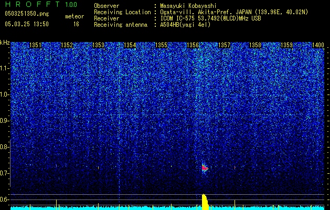Click the 1.0 frequency axis label
The width and height of the screenshot is (330, 210).
tap(4, 94)
